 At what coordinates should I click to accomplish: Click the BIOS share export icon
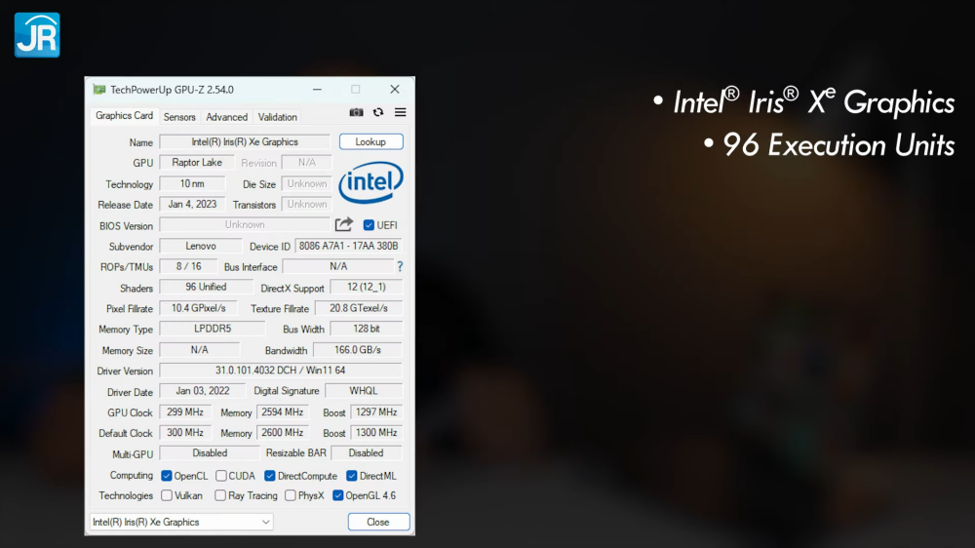[x=344, y=224]
